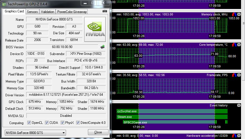The height and width of the screenshot is (139, 245).
Task: Toggle the CUDA checkbox
Action: [x=47, y=123]
